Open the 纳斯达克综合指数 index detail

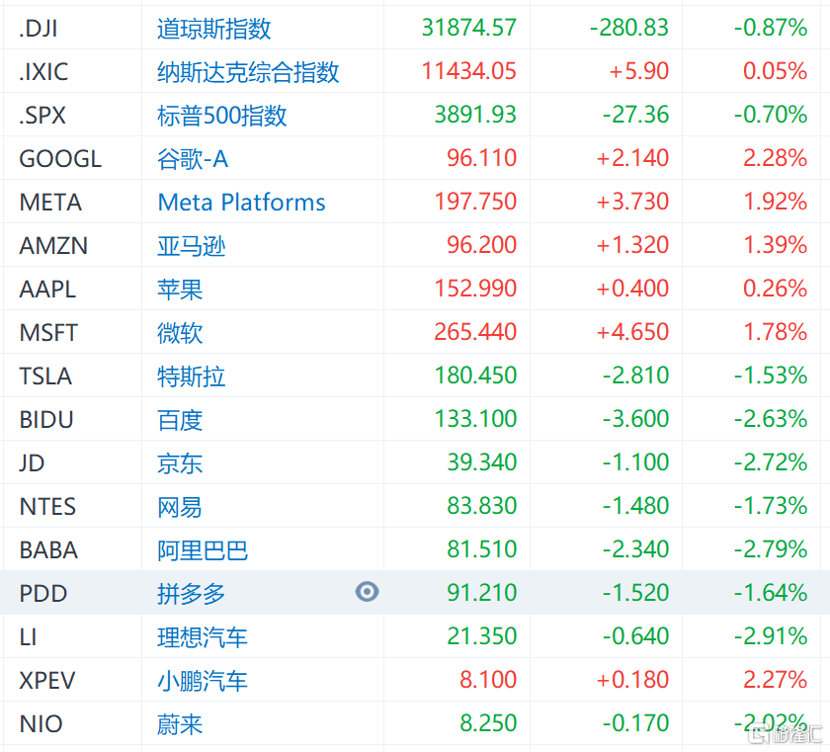[244, 71]
